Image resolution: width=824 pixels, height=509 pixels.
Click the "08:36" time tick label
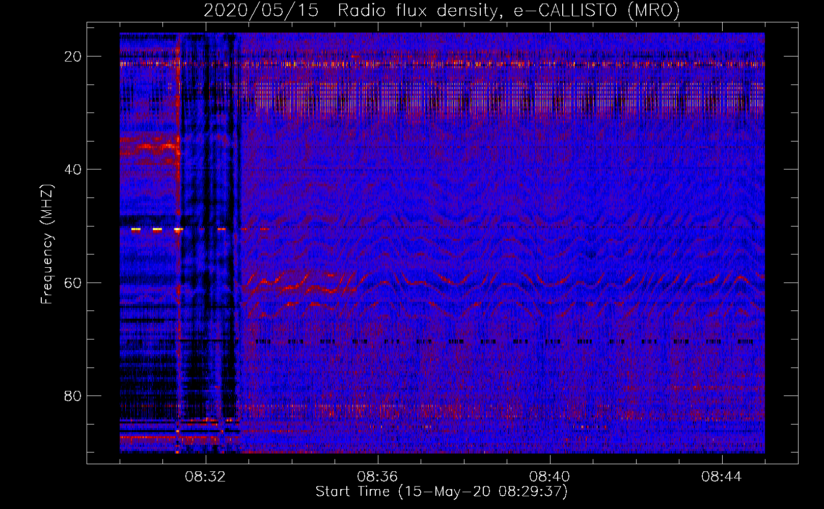coord(377,477)
